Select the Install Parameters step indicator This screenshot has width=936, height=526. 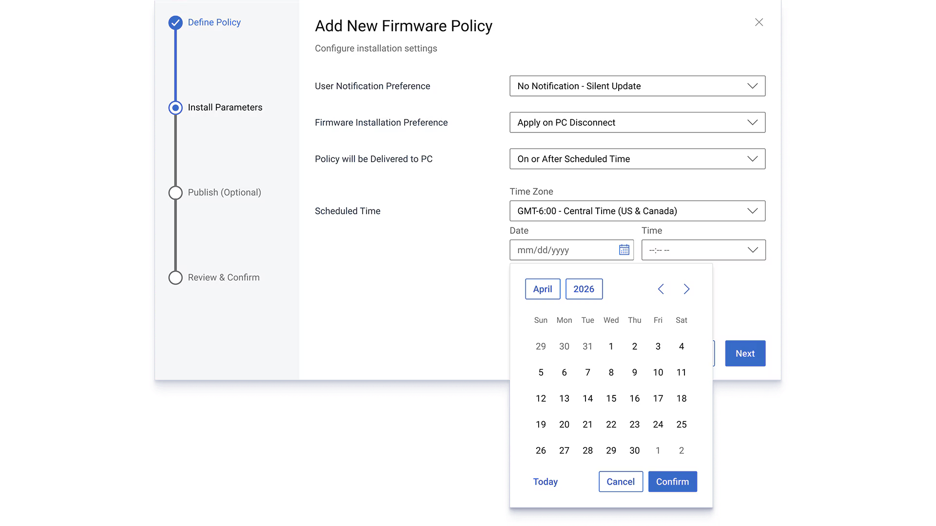click(x=175, y=108)
